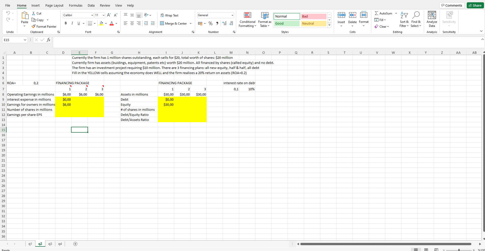Viewport: 485px width, 251px height.
Task: Click the Decrease Decimal icon
Action: coord(231,23)
